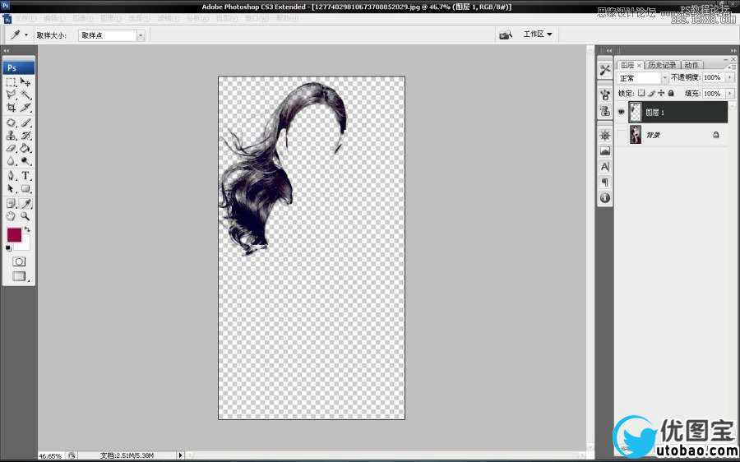Open the Info panel dock icon

click(x=605, y=198)
